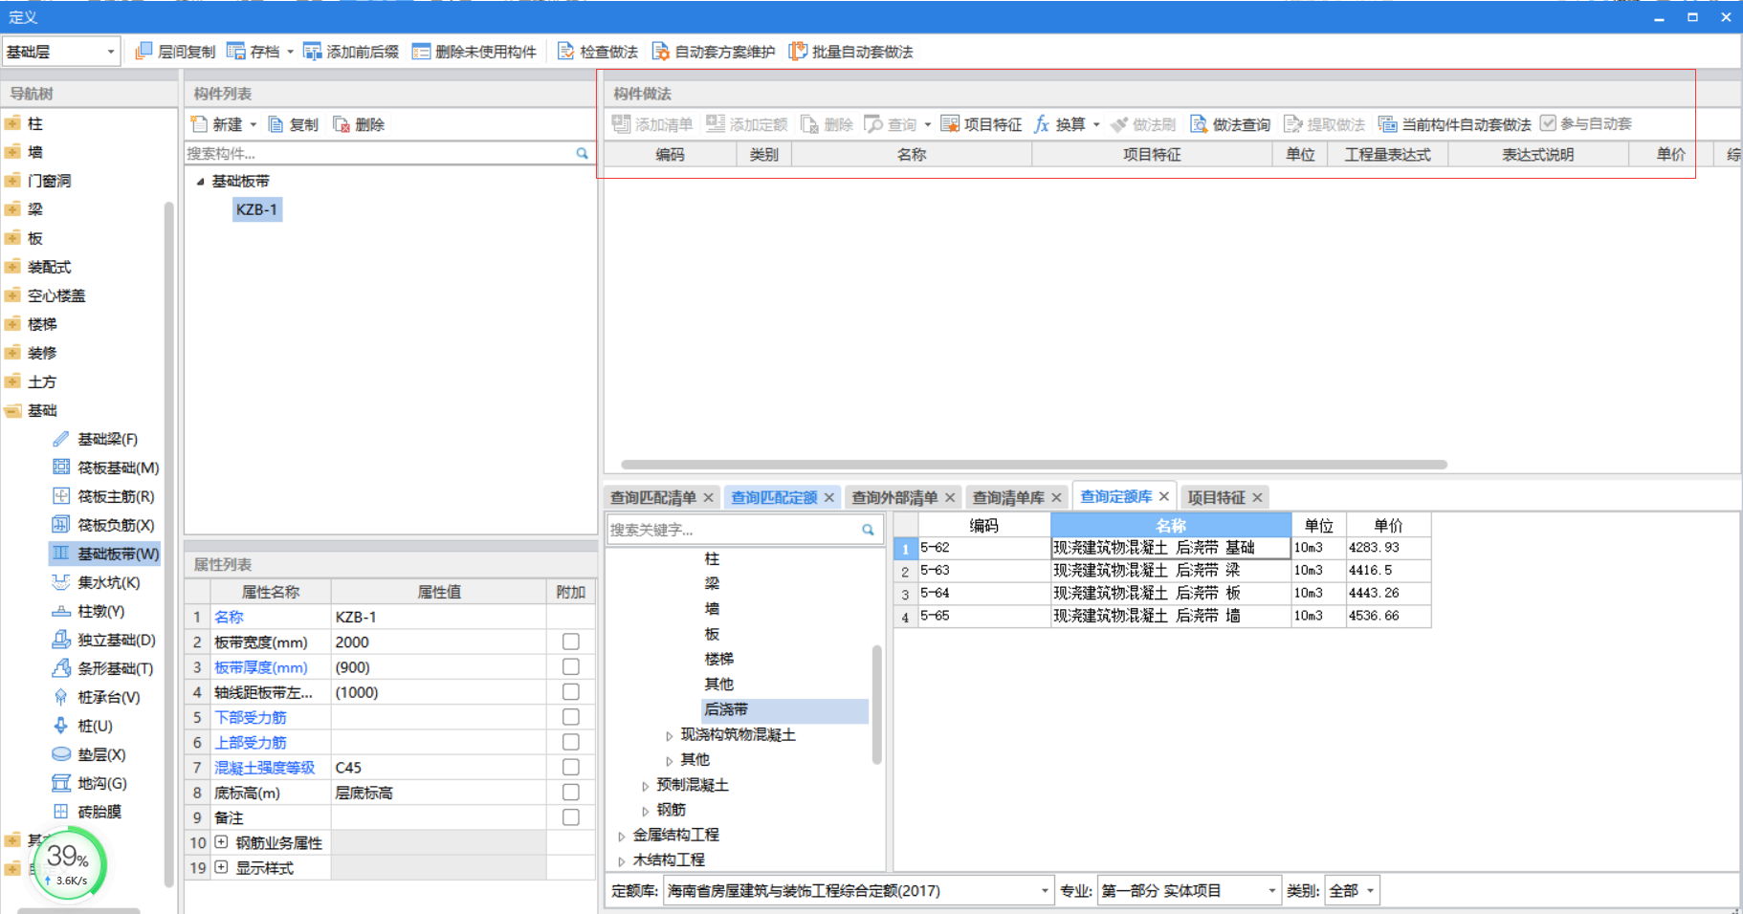The height and width of the screenshot is (914, 1743).
Task: Click the 添加前后缀 icon
Action: tap(312, 52)
